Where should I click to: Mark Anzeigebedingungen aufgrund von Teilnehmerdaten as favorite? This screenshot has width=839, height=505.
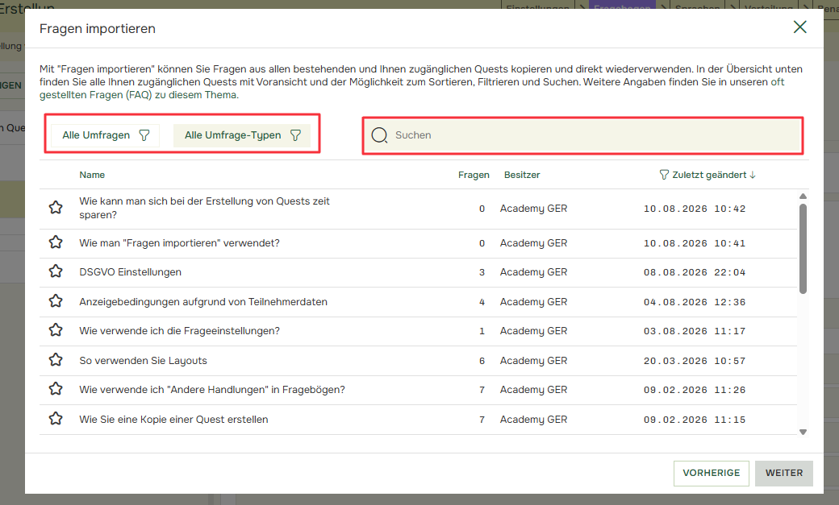tap(56, 301)
